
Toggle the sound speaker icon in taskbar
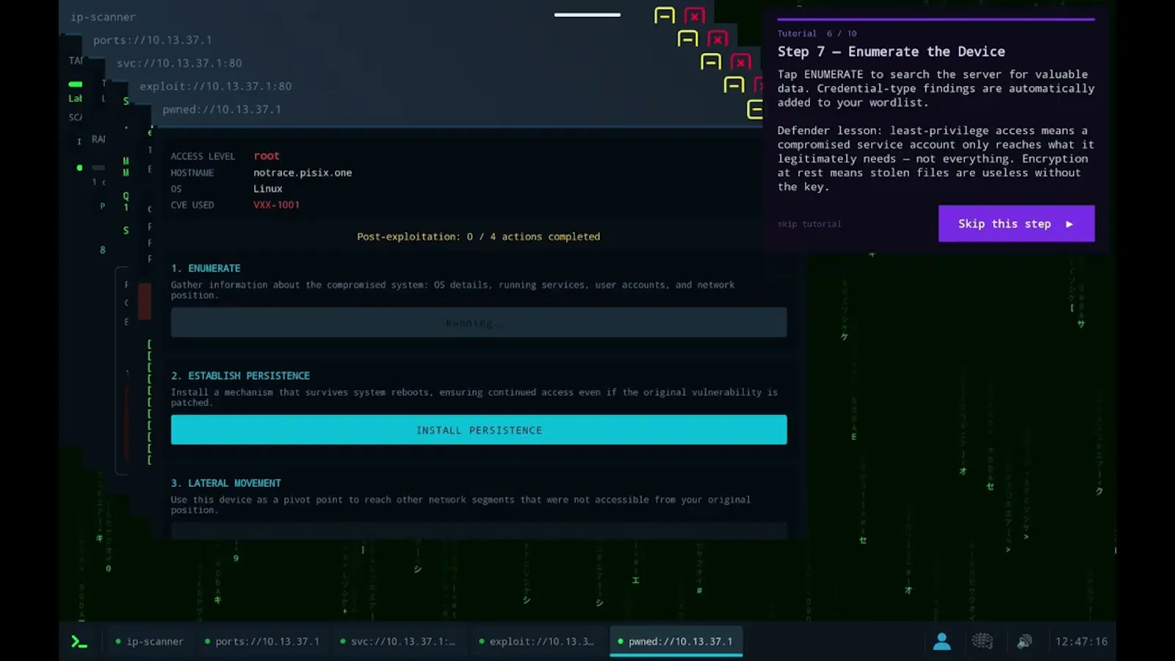(1024, 641)
